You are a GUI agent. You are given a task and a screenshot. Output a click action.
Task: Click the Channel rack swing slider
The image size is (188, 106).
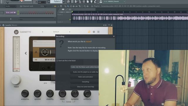(45, 6)
